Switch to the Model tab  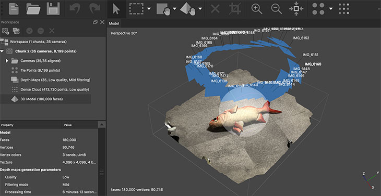coord(114,23)
